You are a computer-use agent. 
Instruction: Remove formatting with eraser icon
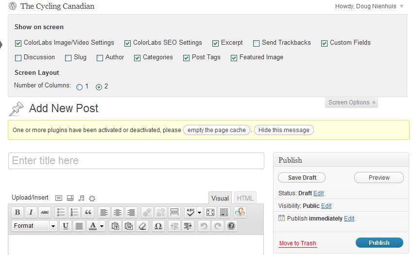(x=142, y=226)
